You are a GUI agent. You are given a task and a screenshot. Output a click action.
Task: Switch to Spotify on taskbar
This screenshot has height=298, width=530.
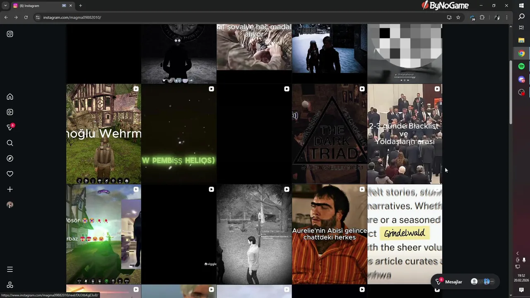(521, 66)
